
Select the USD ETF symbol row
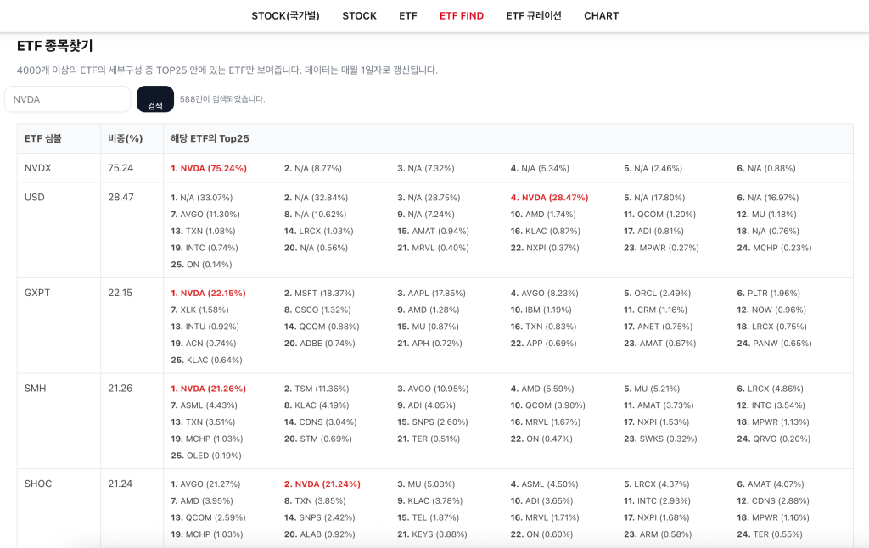coord(35,198)
